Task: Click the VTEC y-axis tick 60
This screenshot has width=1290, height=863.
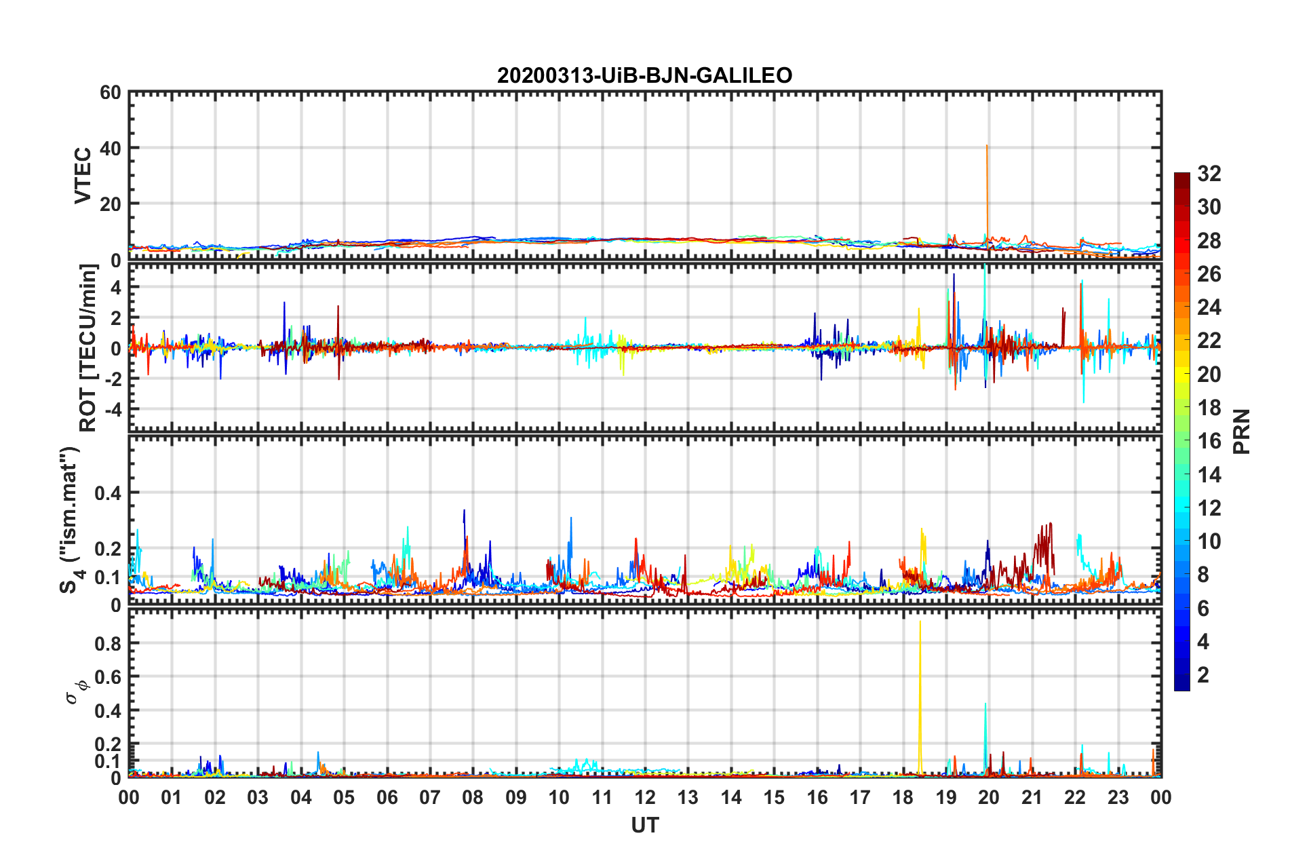Action: [x=111, y=93]
